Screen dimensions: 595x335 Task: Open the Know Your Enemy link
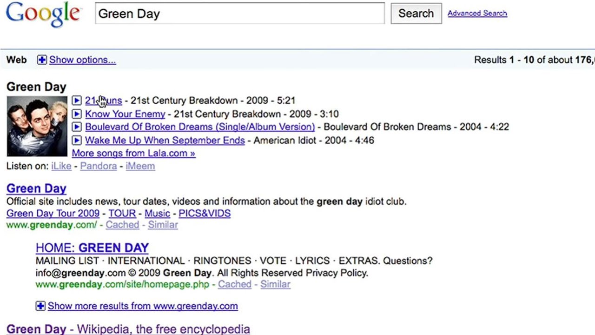point(125,114)
